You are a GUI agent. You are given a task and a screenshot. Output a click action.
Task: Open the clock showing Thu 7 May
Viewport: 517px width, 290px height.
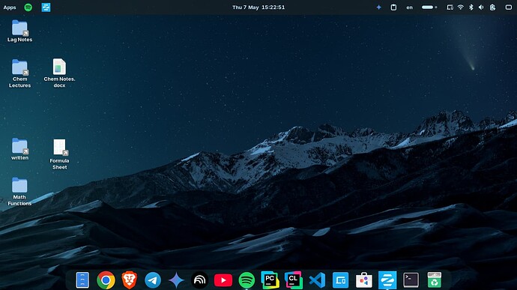pyautogui.click(x=258, y=7)
